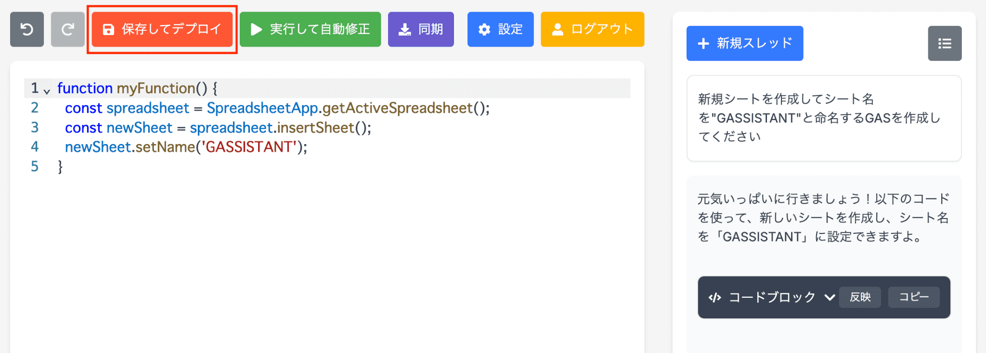The height and width of the screenshot is (353, 986).
Task: Click コピー to copy the code block
Action: point(914,297)
